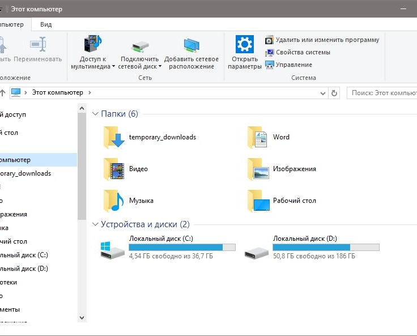Open settings via the gear icon

point(244,44)
